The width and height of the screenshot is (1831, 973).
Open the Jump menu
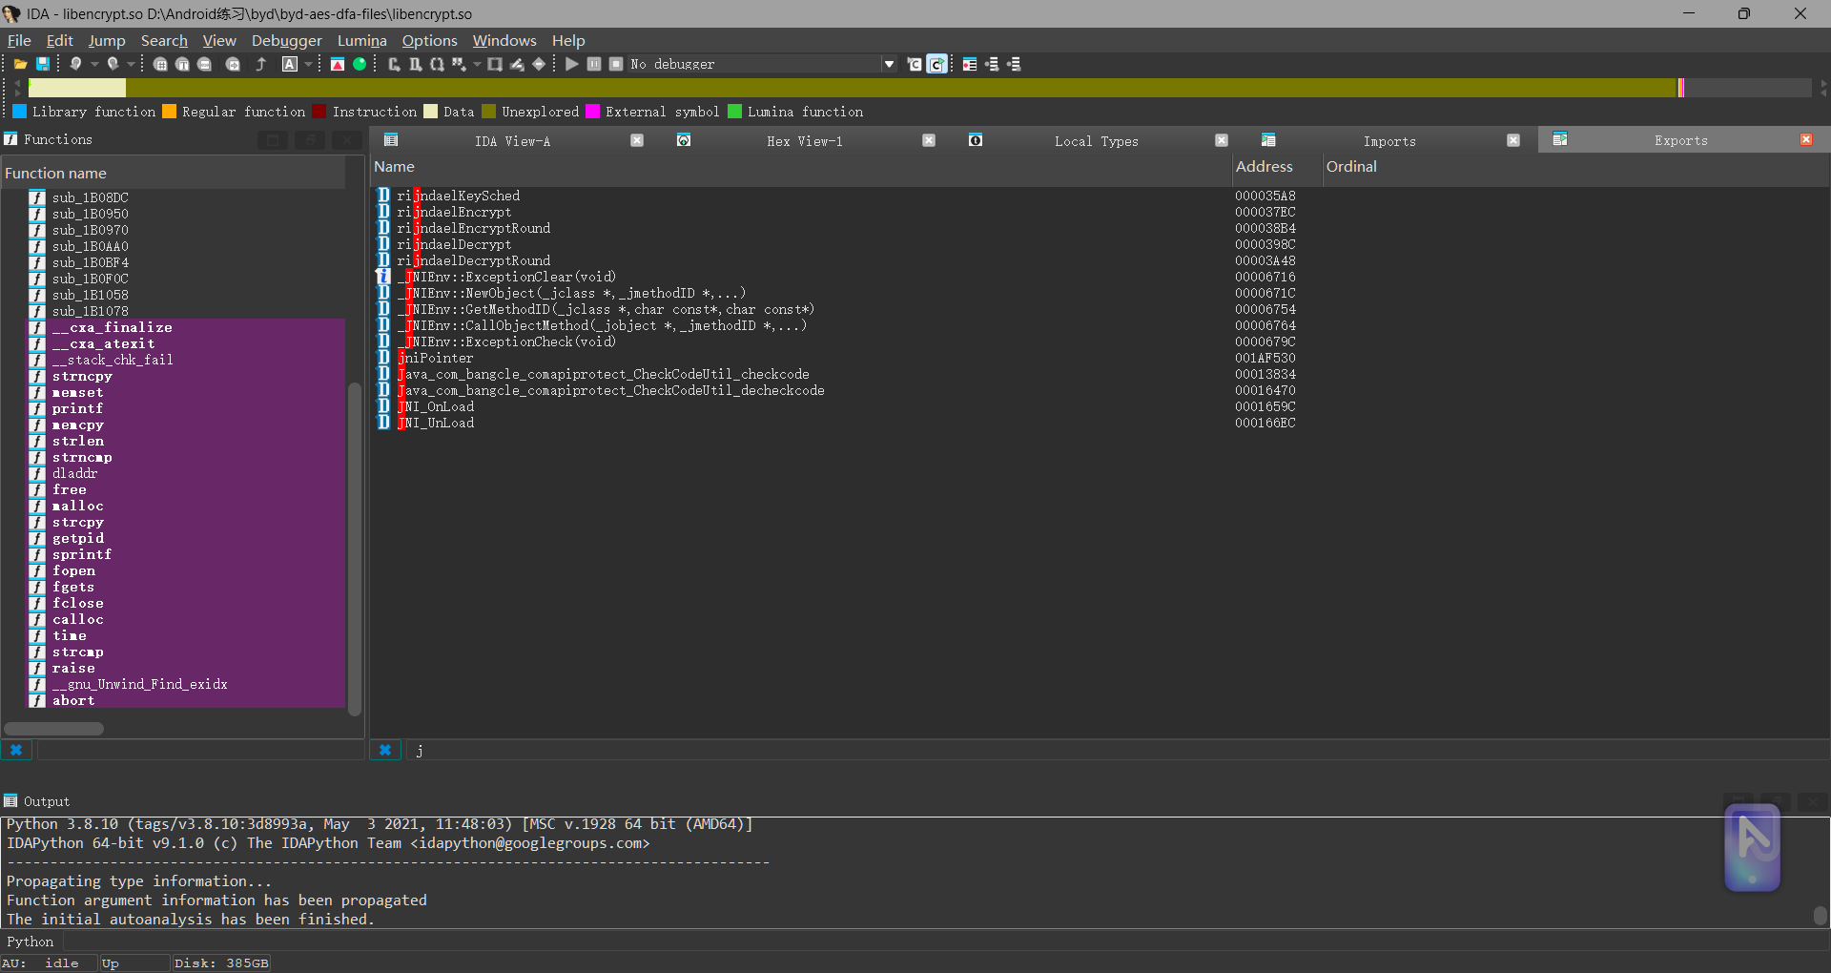point(107,40)
